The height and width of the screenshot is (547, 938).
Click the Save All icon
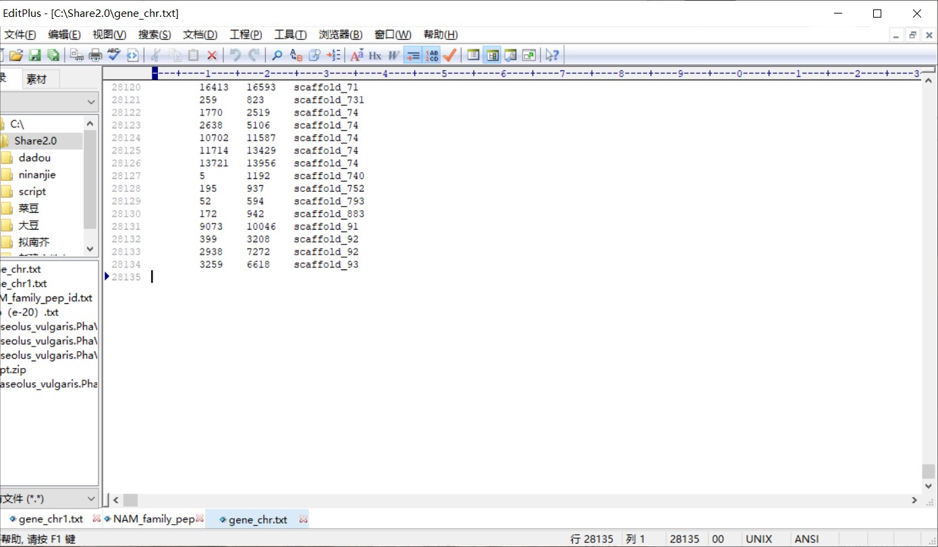pyautogui.click(x=53, y=55)
